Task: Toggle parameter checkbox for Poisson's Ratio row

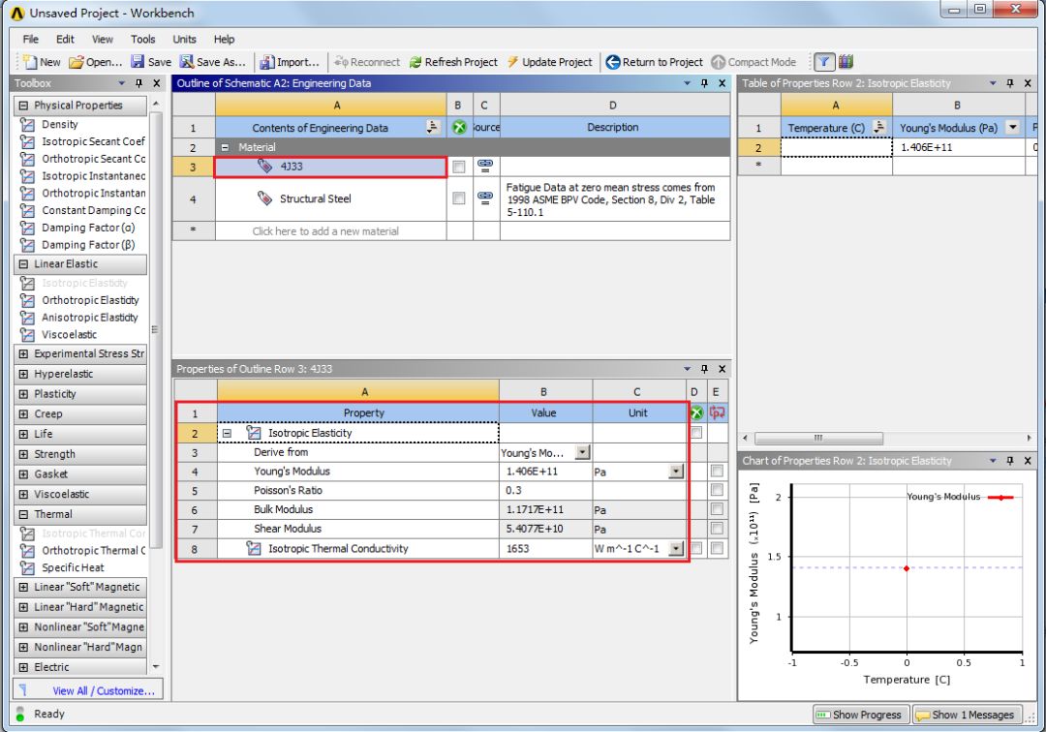Action: coord(717,490)
